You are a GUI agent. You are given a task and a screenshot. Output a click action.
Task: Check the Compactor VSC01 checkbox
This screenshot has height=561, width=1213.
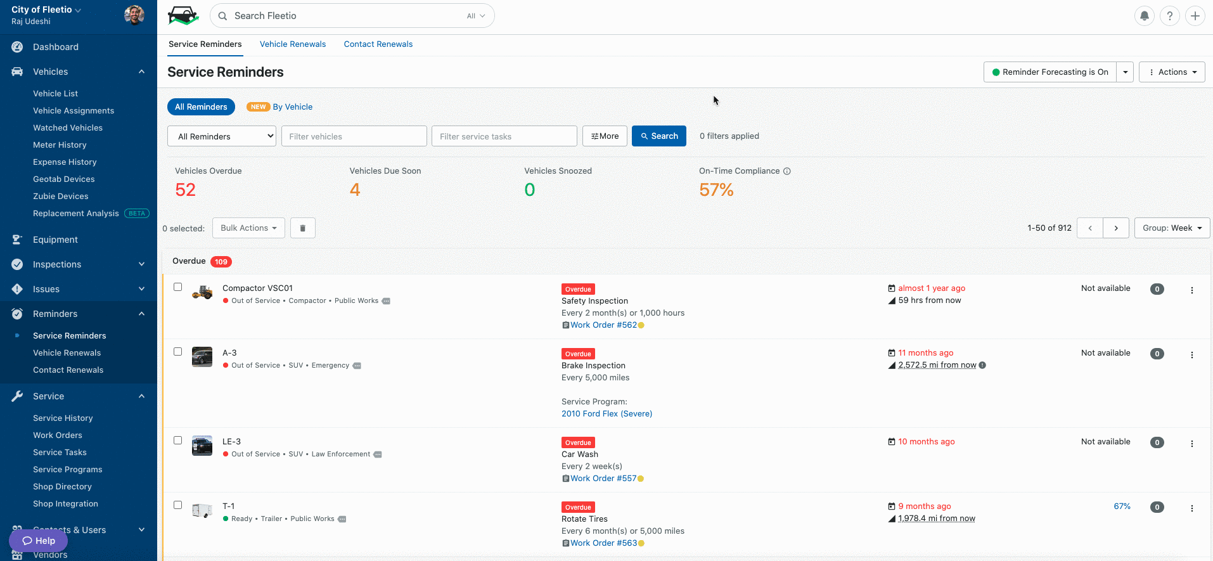178,287
